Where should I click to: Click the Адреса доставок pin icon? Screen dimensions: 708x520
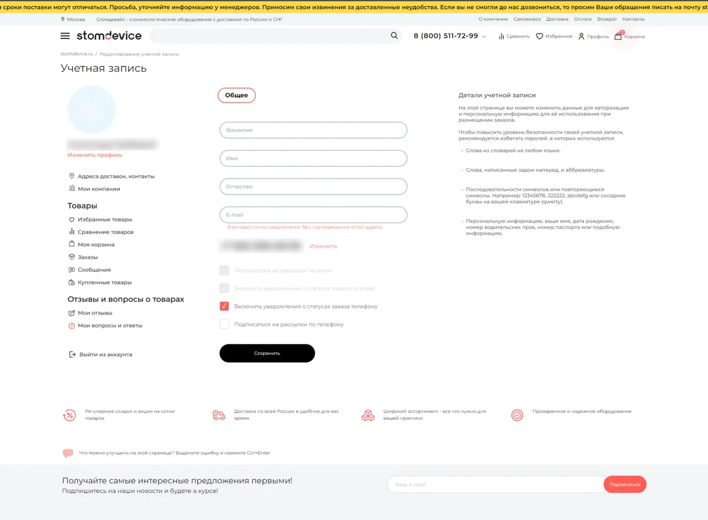(72, 176)
